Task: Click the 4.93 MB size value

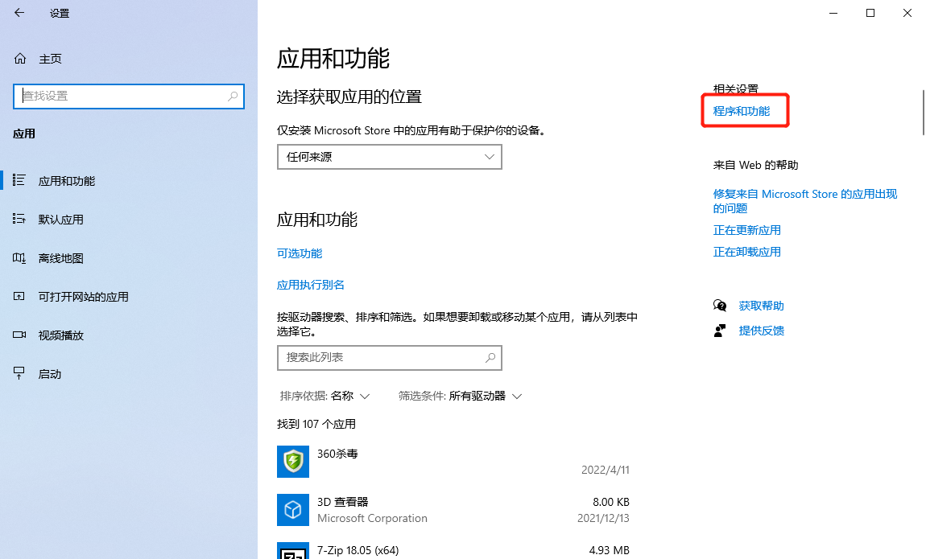Action: 610,550
